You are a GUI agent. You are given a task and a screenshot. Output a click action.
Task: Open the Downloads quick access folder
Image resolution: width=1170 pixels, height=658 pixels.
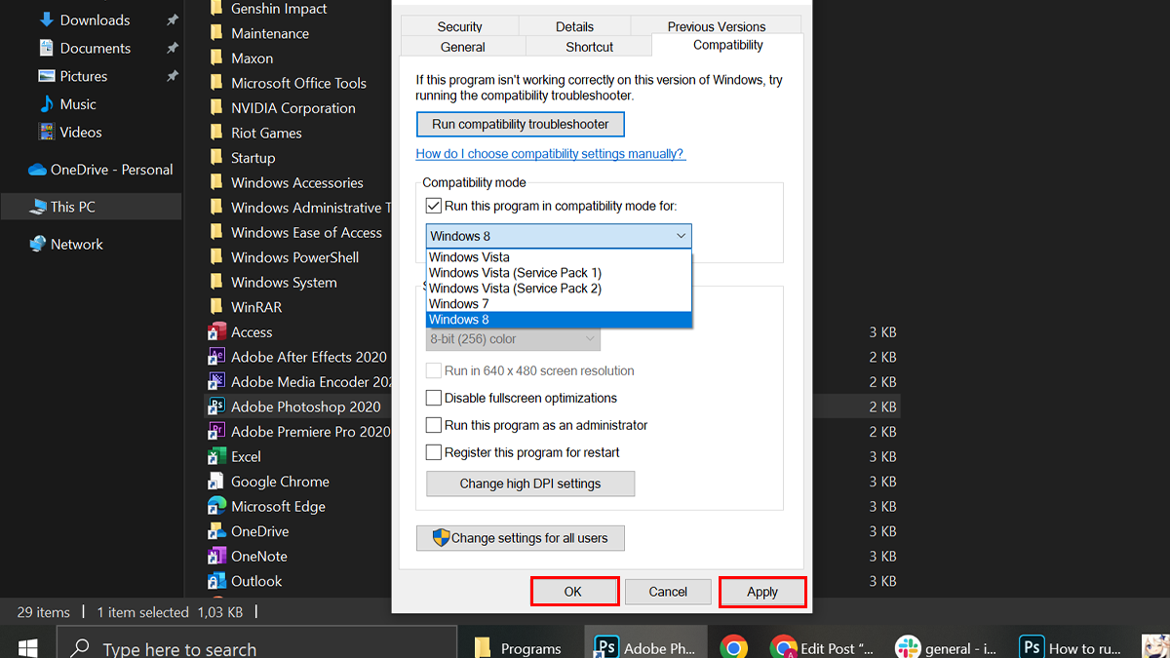[95, 19]
